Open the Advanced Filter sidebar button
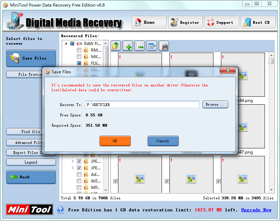Viewport: 280px width, 221px height. pyautogui.click(x=24, y=143)
